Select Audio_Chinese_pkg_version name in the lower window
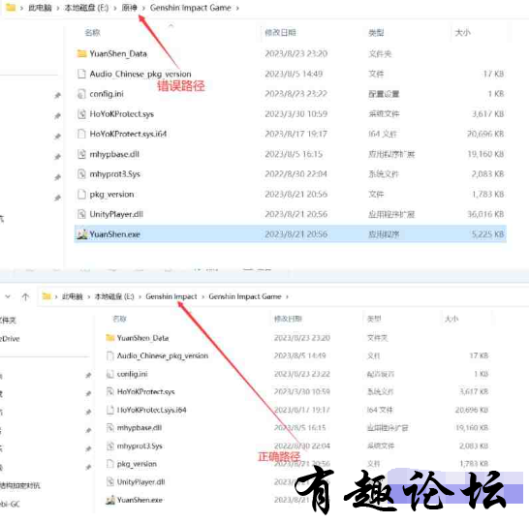 click(163, 355)
